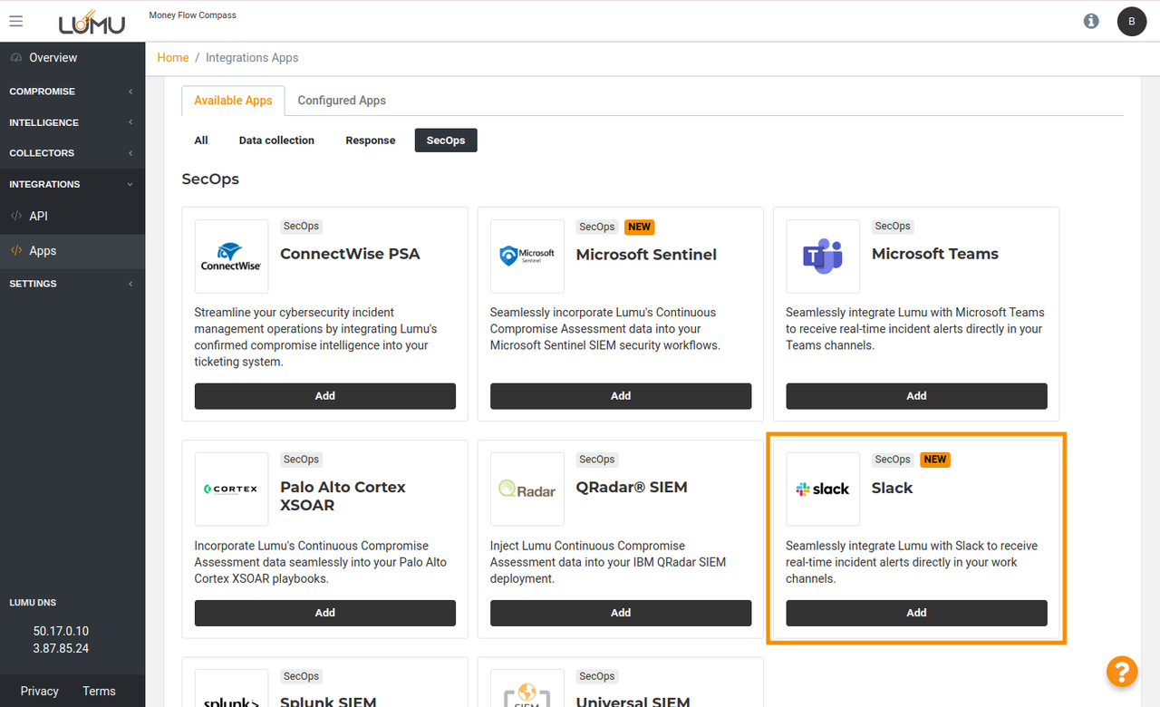Switch to the Configured Apps tab
Viewport: 1160px width, 707px height.
click(342, 101)
